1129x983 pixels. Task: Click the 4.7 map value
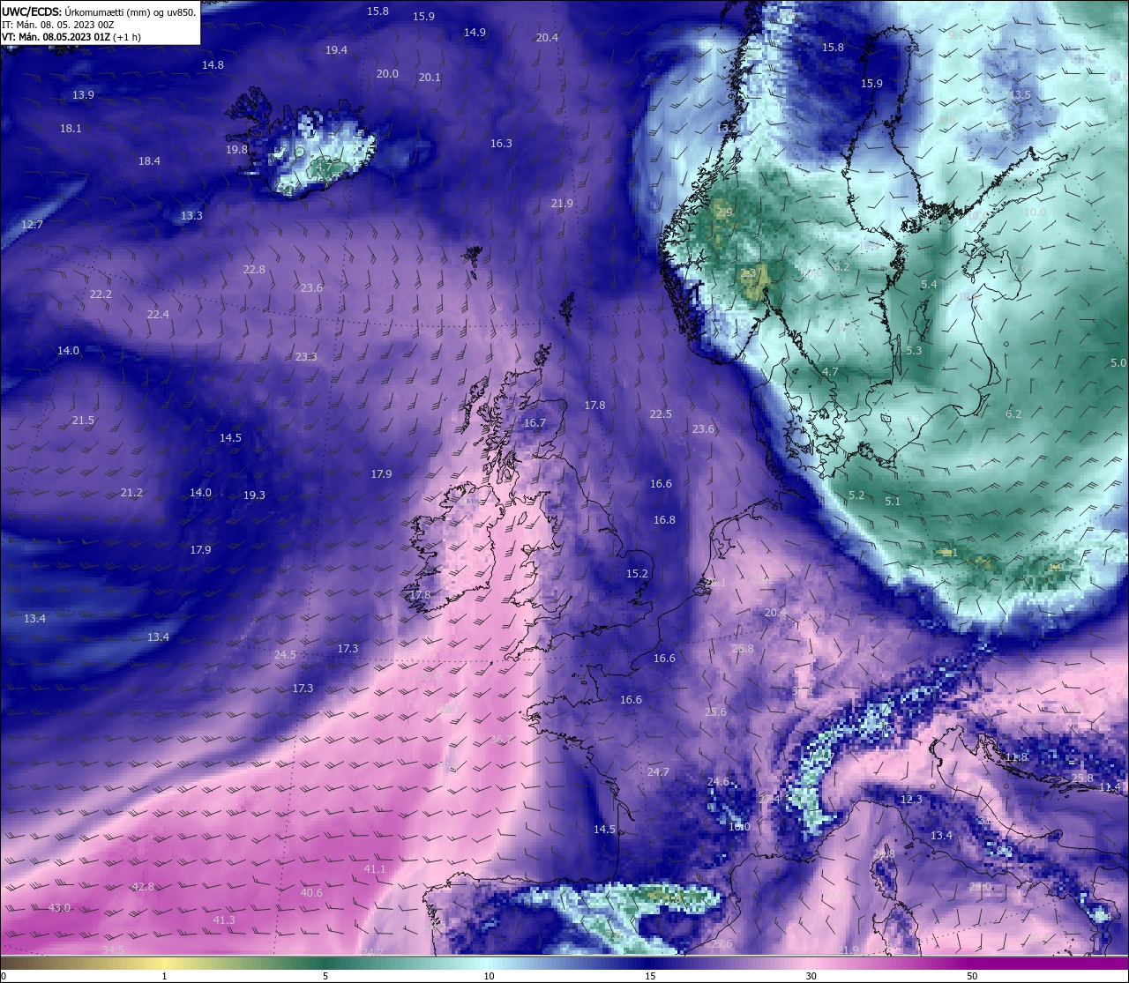[830, 372]
